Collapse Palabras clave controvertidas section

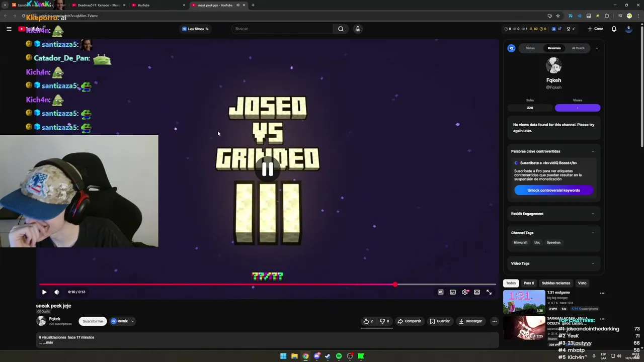coord(593,151)
